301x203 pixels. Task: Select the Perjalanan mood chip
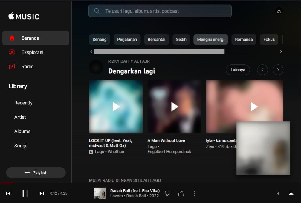(x=127, y=40)
